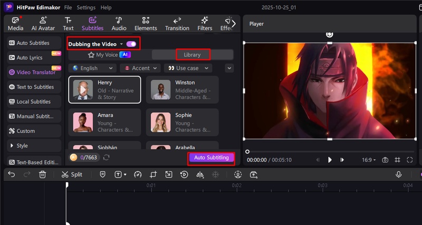Step forward one frame
The image size is (422, 225).
tap(342, 160)
